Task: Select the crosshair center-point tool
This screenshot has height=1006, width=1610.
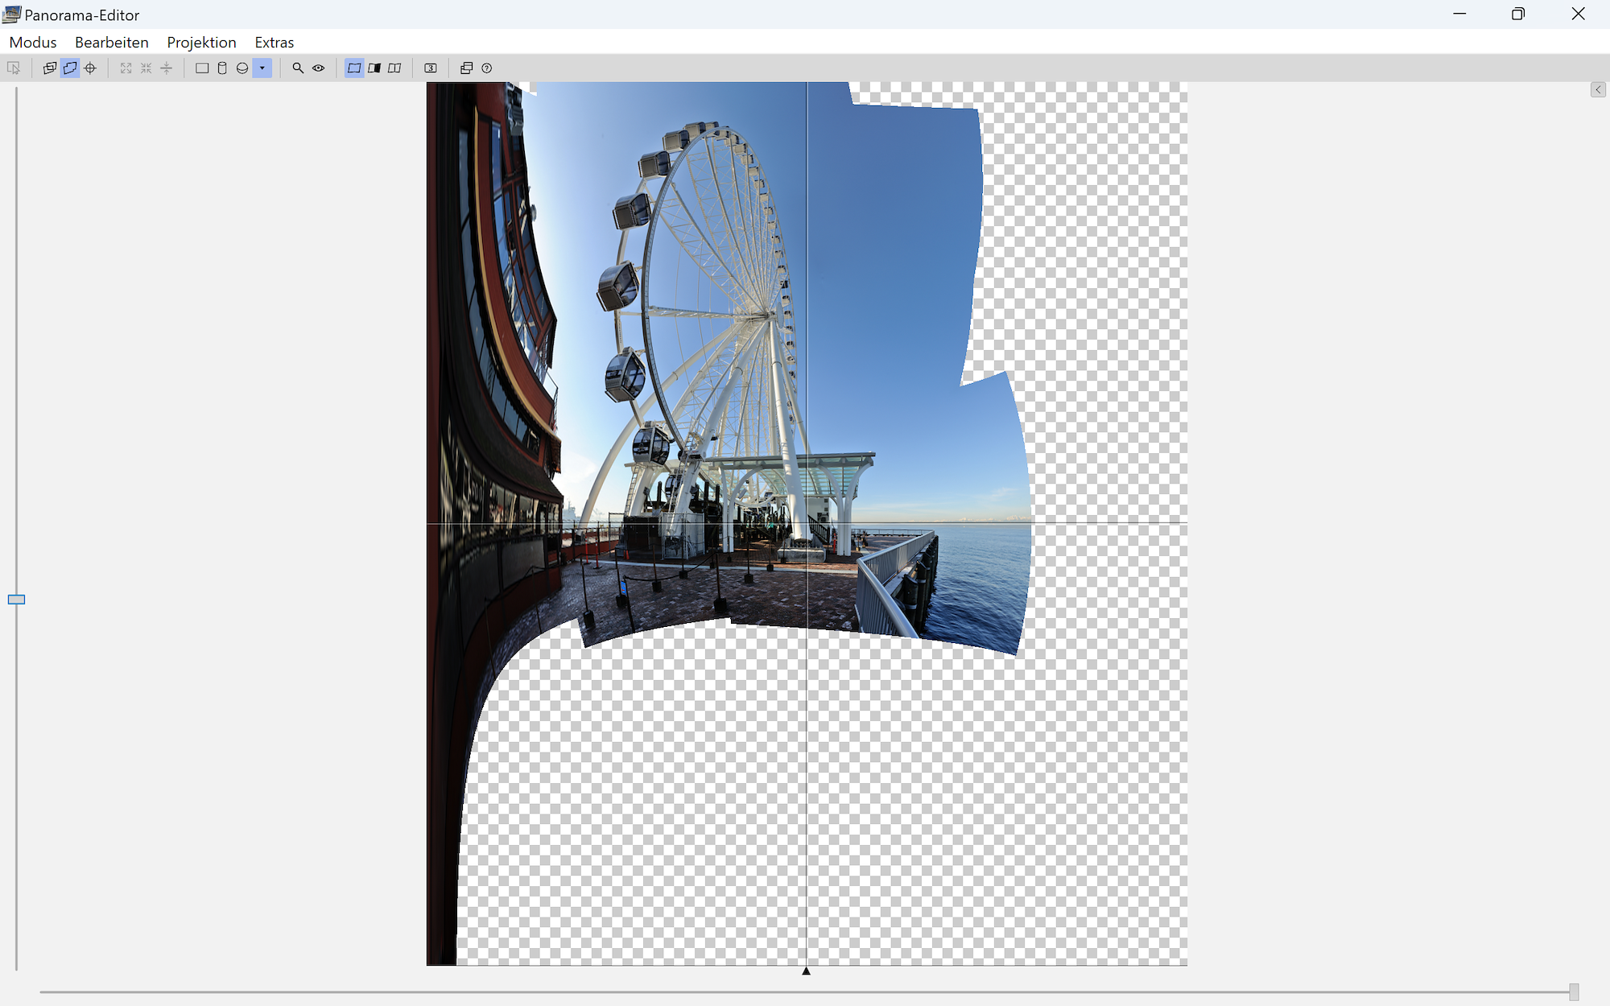Action: point(90,68)
